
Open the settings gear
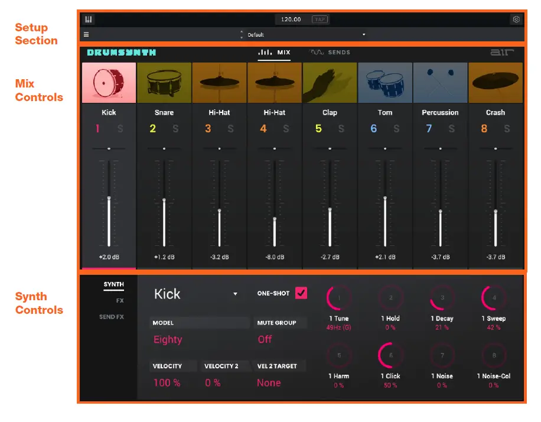point(516,18)
